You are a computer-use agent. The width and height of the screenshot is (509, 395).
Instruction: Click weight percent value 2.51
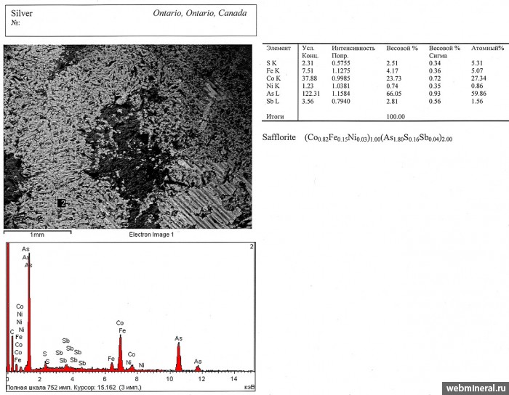click(392, 63)
